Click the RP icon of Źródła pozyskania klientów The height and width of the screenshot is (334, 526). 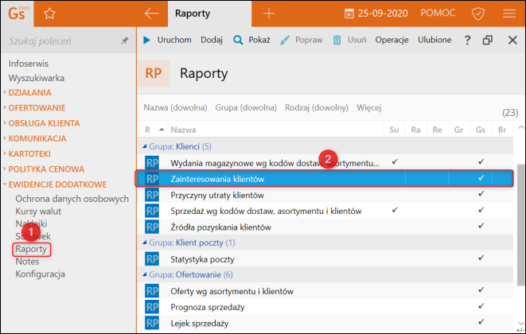tap(152, 227)
